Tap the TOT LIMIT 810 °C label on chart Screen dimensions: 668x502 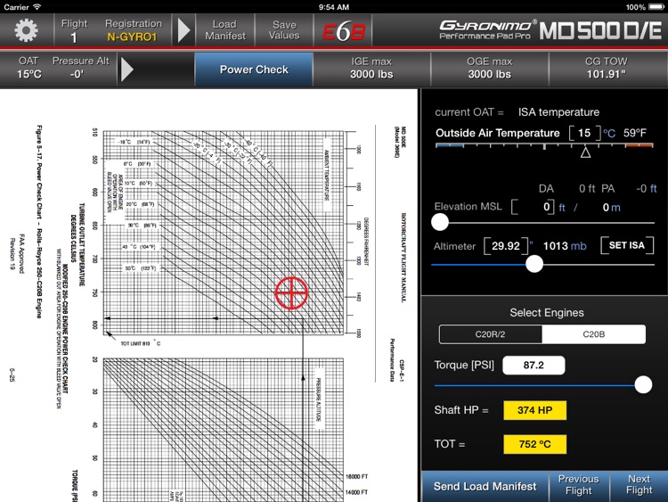140,343
